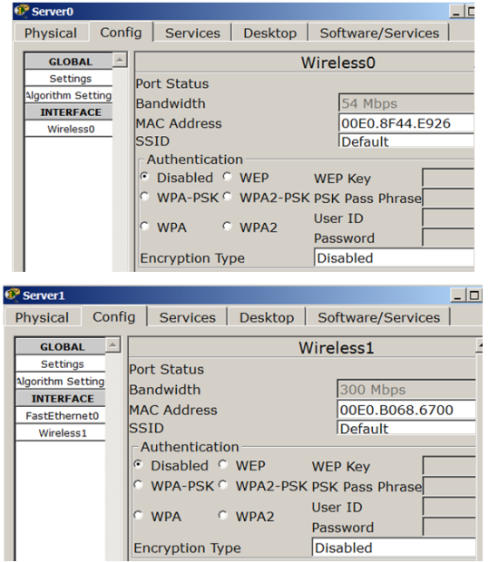Click Server0 sidebar scroll-up arrow
The height and width of the screenshot is (562, 489).
coord(120,60)
